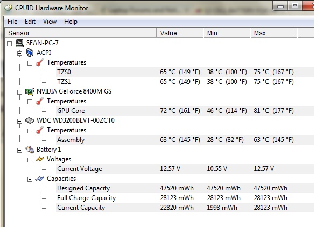The image size is (323, 242).
Task: Select the TZS1 sensor row
Action: tap(185, 82)
